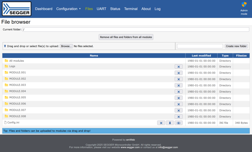The width and height of the screenshot is (252, 152).
Task: View Config.ini with the eye icon
Action: point(179,123)
